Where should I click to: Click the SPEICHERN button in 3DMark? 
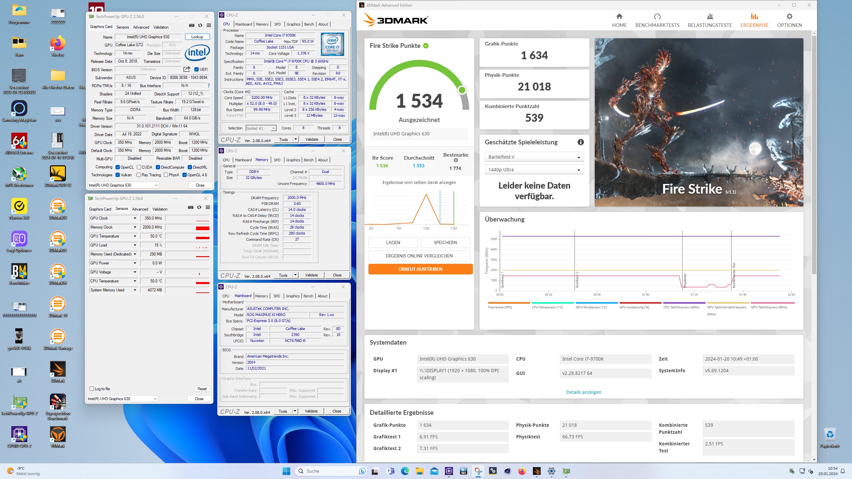pos(445,242)
